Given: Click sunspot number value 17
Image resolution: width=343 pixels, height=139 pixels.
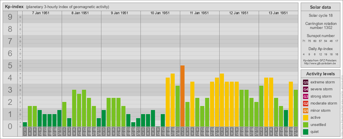Looking at the screenshot, I should tap(337, 41).
